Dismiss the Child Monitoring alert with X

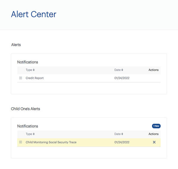[x=154, y=142]
